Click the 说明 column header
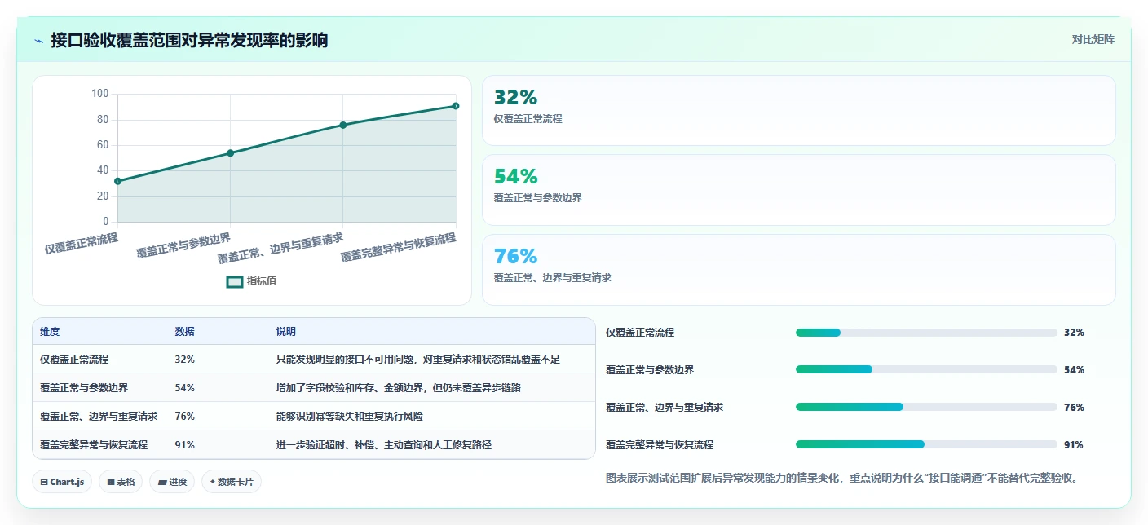 point(286,332)
